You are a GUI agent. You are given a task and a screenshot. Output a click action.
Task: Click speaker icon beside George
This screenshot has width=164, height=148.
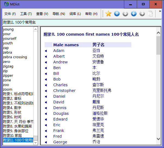point(46,142)
